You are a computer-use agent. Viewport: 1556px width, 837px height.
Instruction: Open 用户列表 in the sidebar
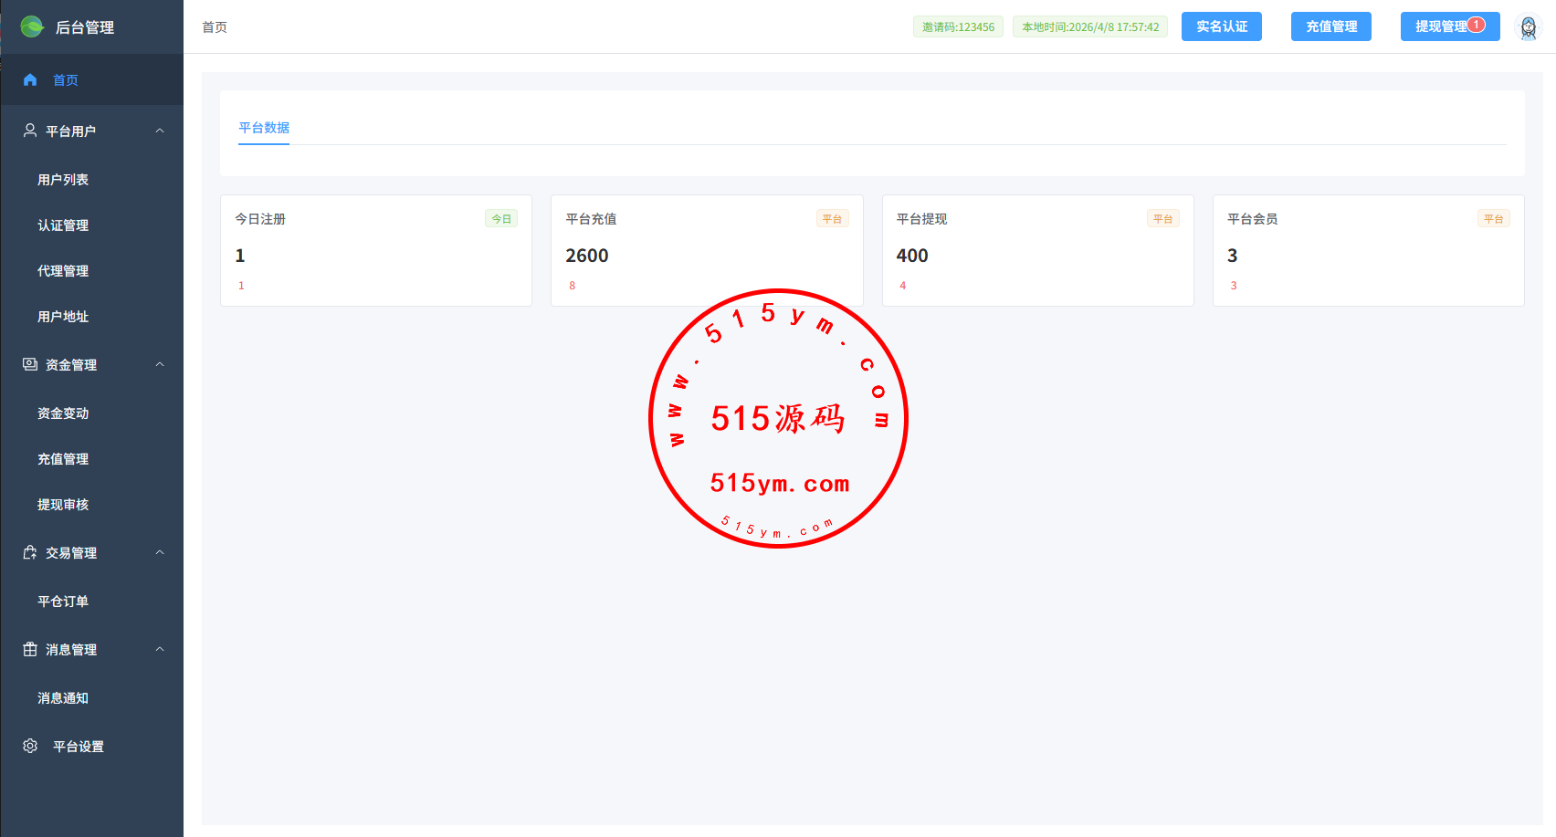pos(63,180)
